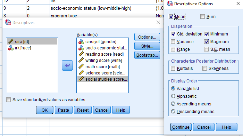243x136 pixels.
Task: Select reading score [read] variable
Action: pos(102,54)
